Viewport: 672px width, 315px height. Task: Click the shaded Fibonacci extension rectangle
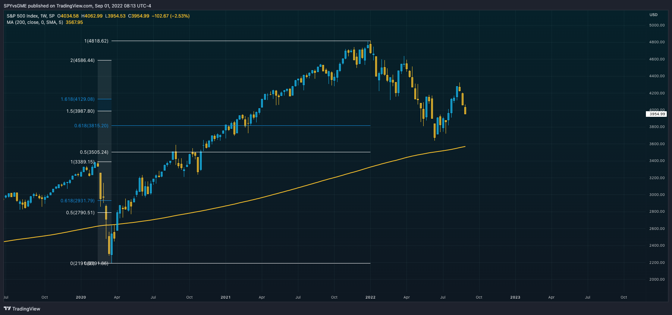pos(104,162)
